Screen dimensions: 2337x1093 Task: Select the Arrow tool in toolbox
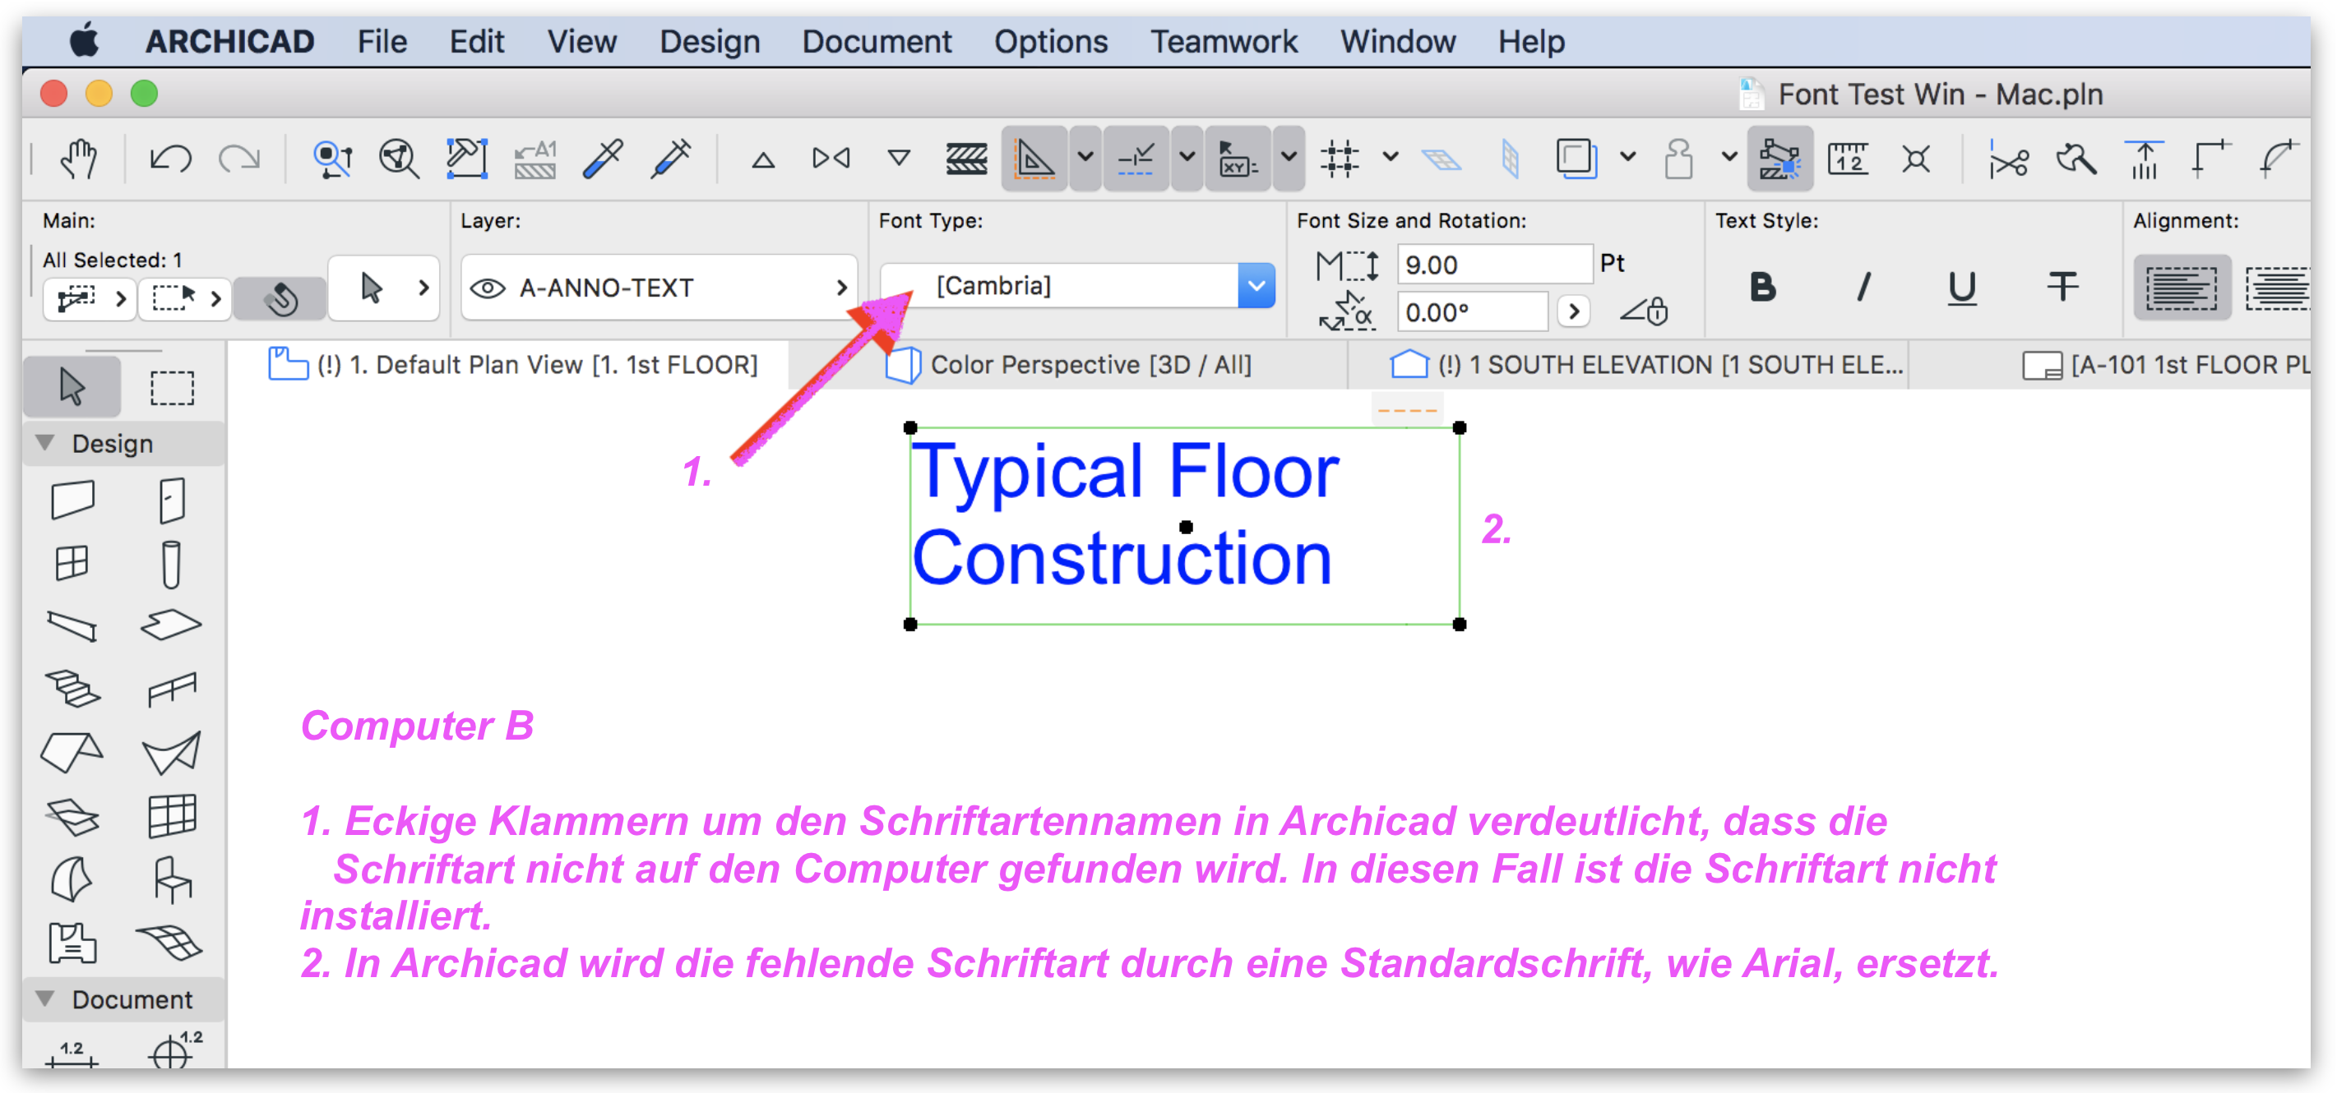click(72, 387)
